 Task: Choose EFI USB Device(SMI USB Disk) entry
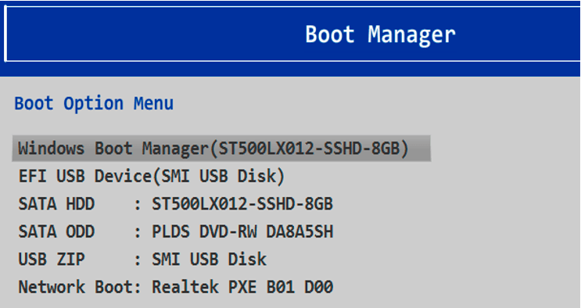tap(152, 176)
